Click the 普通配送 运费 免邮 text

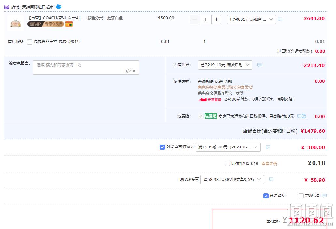215,82
